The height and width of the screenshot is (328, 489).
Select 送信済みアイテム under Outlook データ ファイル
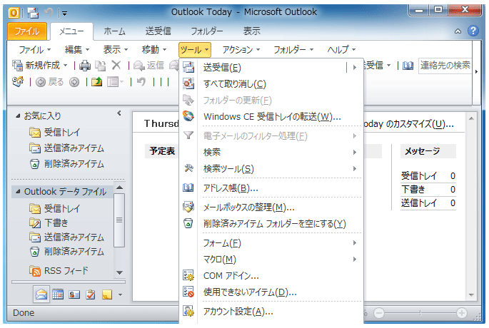pos(66,237)
